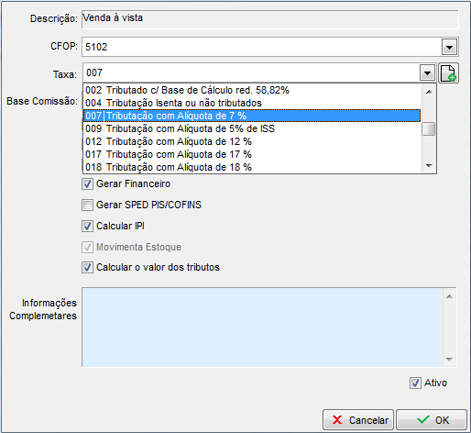The image size is (471, 433).
Task: Toggle Calcular o valor dos tributos
Action: tap(87, 268)
